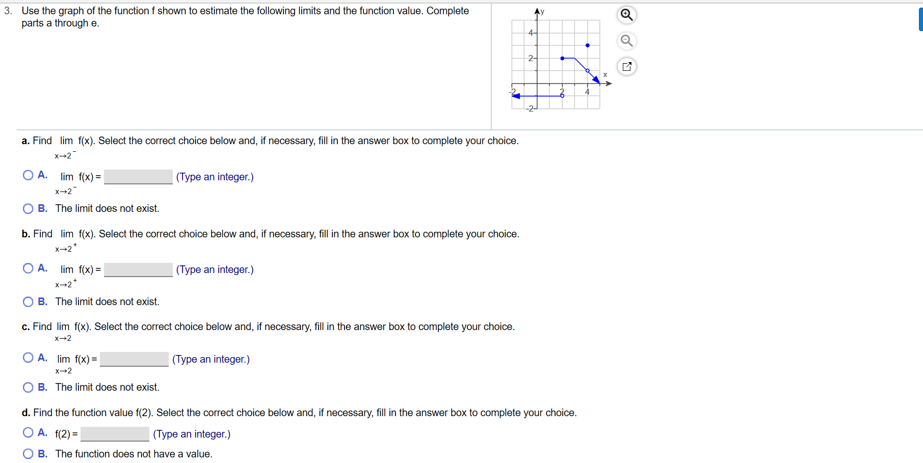Select choice B 'The limit does not exist' in part c
This screenshot has width=923, height=463.
[x=28, y=387]
